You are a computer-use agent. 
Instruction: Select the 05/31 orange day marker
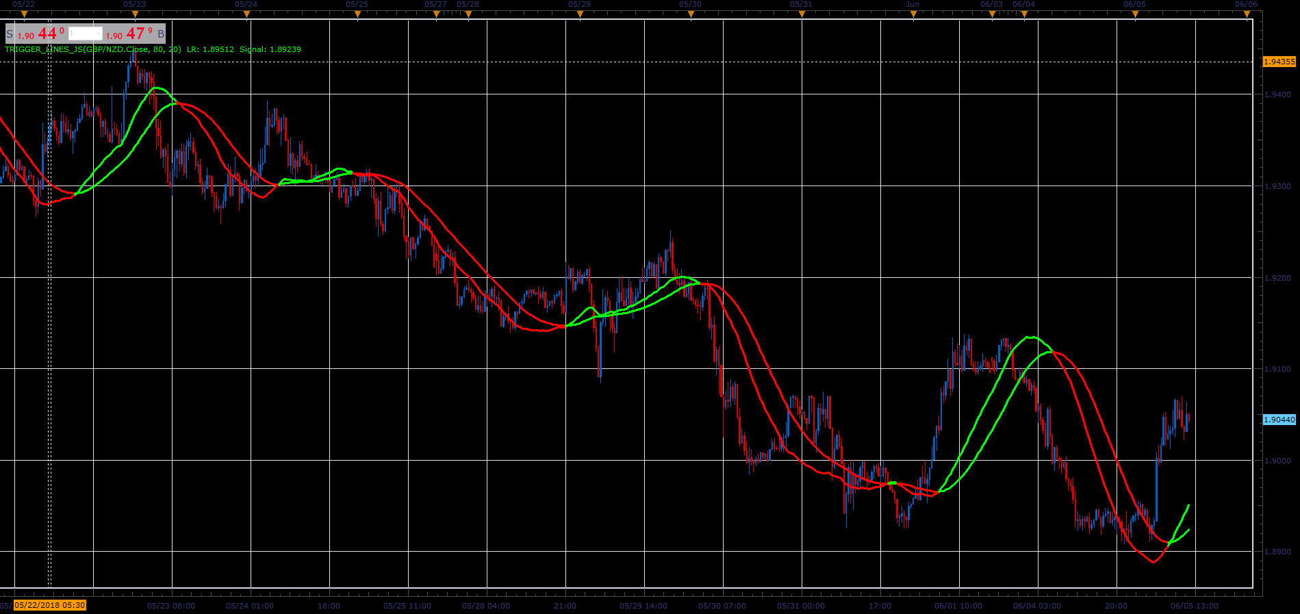pyautogui.click(x=802, y=14)
